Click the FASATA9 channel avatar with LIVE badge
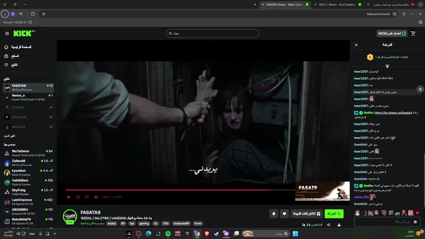Image resolution: width=425 pixels, height=239 pixels. [x=70, y=217]
